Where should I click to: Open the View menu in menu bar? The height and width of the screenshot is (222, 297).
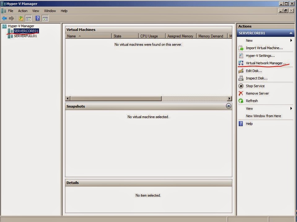point(36,11)
